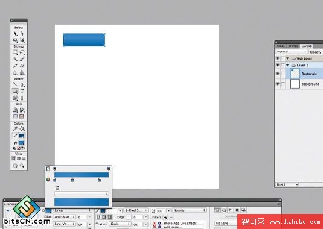Viewport: 323px width, 229px height.
Task: Select the Marquee tool
Action: point(15,52)
